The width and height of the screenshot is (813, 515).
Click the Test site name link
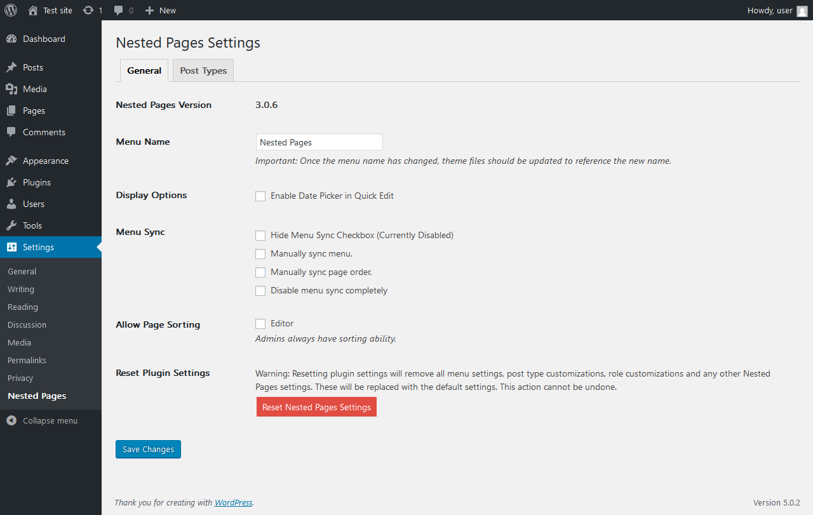(x=58, y=10)
